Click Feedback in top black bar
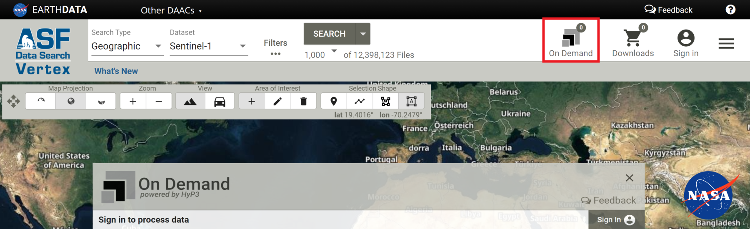Screen dimensions: 750x229 pos(668,10)
